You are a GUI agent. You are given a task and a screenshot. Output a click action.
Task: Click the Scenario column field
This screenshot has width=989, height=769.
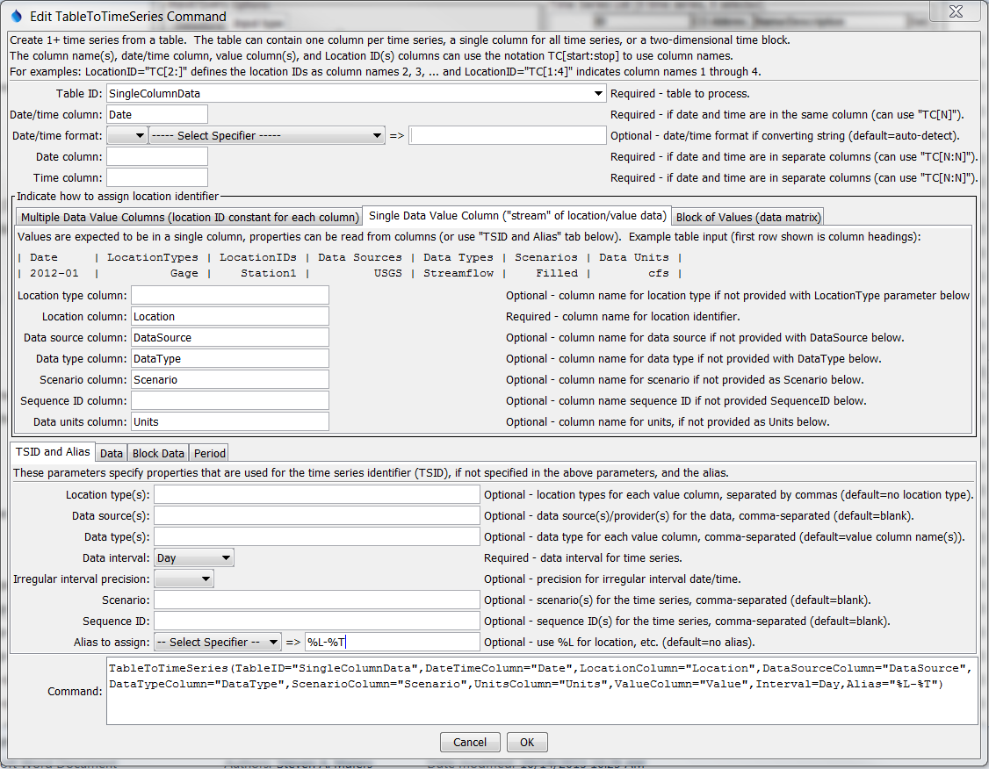(229, 380)
